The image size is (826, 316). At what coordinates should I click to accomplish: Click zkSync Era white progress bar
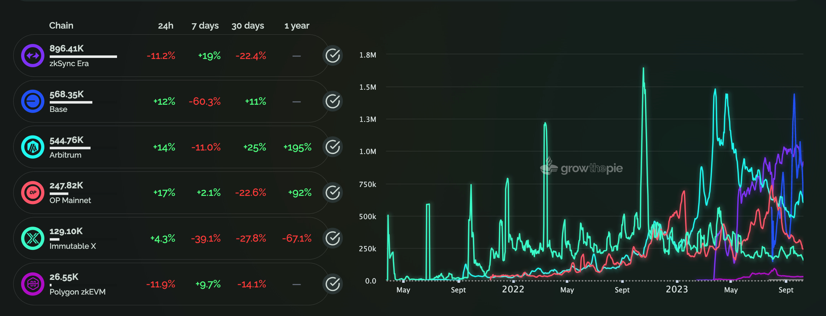pos(83,56)
